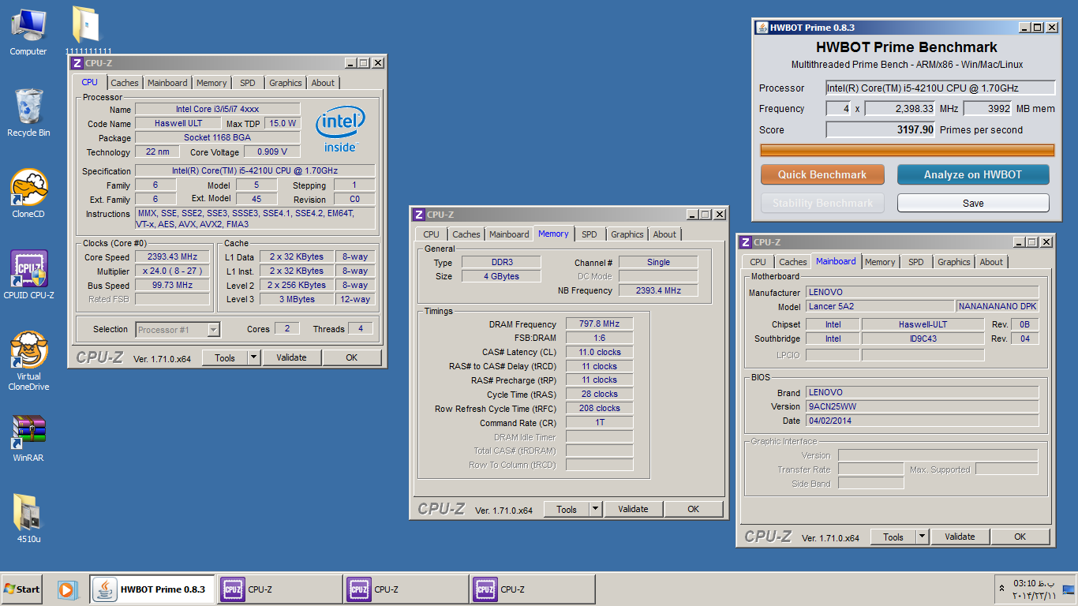Click the Channel # value Single
The height and width of the screenshot is (606, 1078).
click(x=658, y=262)
